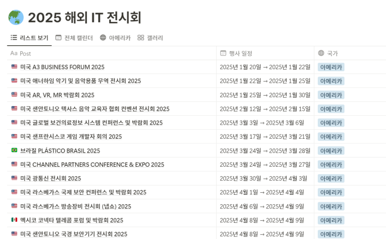This screenshot has height=239, width=386.
Task: Click date 2025년 3월 17일 → 3월 21일
Action: pos(265,137)
